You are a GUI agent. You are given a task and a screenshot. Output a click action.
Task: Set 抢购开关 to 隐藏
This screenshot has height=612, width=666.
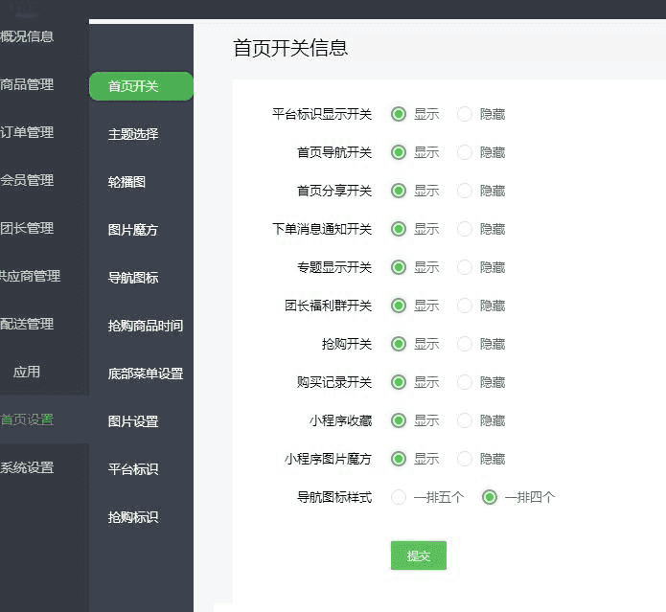465,344
